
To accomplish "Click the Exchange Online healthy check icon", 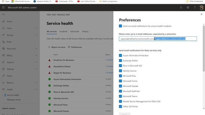I will (x=49, y=86).
